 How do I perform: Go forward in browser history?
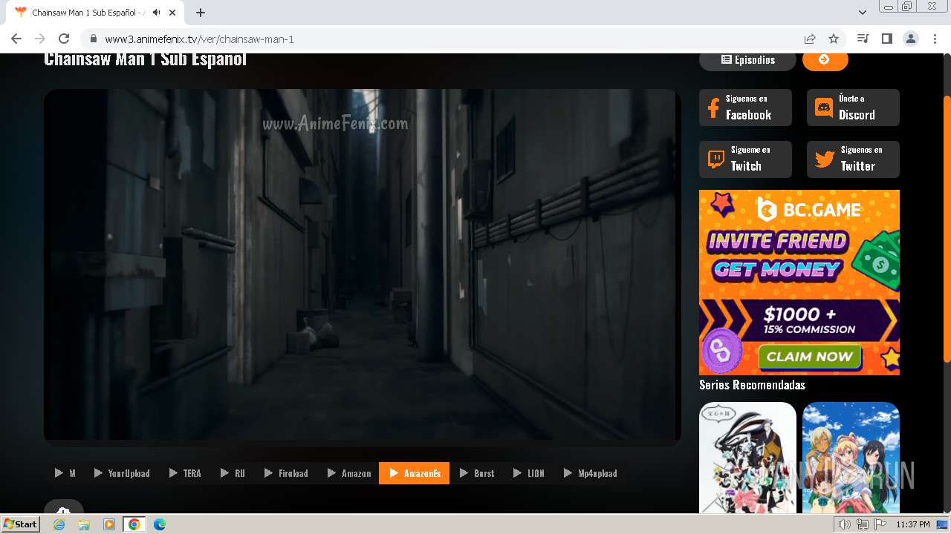[40, 39]
